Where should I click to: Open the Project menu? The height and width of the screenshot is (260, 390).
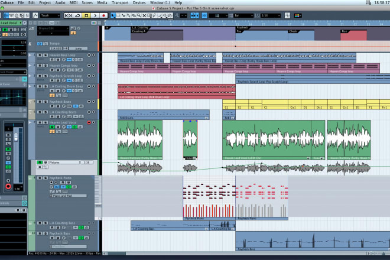pos(45,2)
